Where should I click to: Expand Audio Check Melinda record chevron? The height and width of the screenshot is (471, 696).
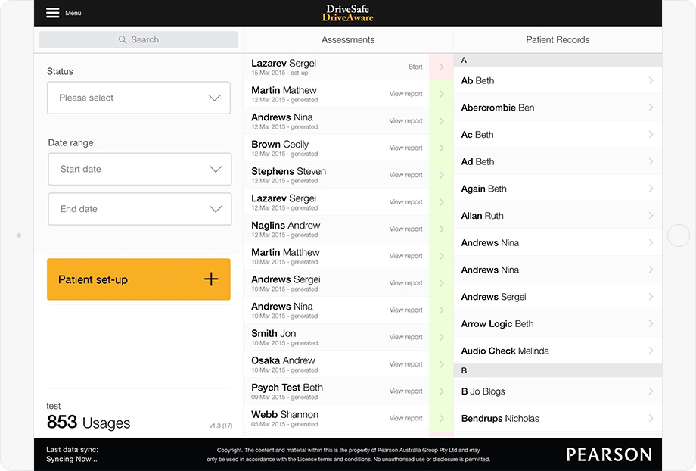coord(651,351)
